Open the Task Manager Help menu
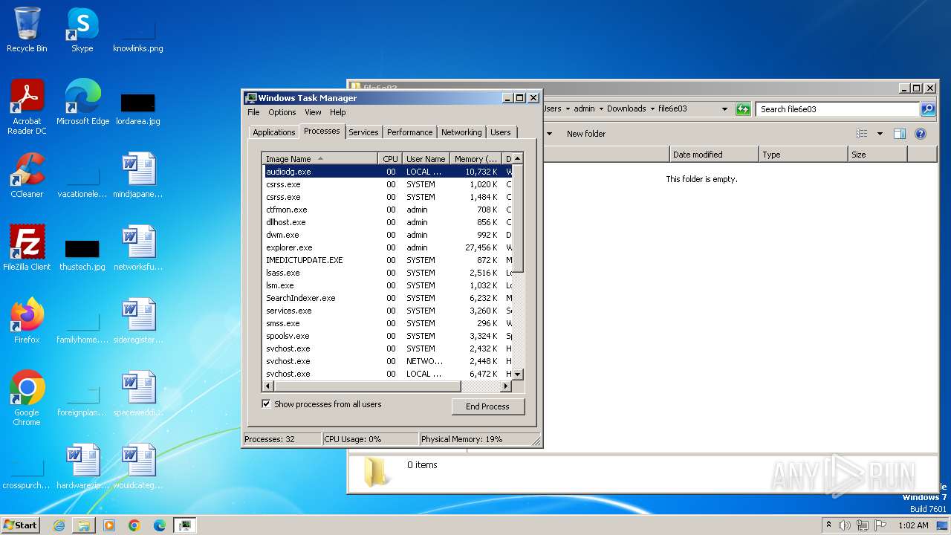 [x=338, y=112]
